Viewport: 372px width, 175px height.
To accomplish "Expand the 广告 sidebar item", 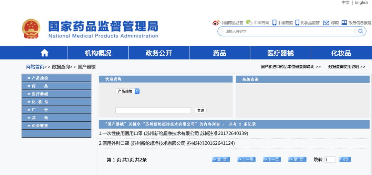I will pyautogui.click(x=56, y=110).
